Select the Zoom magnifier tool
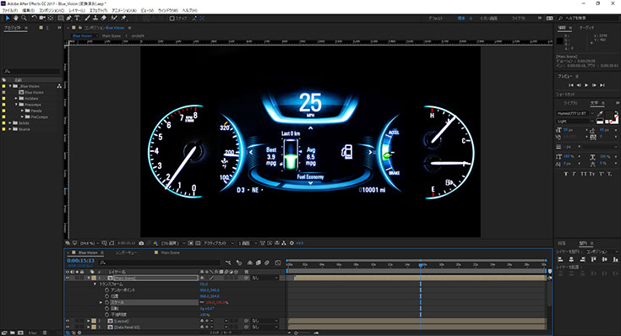The height and width of the screenshot is (336, 621). click(x=24, y=19)
